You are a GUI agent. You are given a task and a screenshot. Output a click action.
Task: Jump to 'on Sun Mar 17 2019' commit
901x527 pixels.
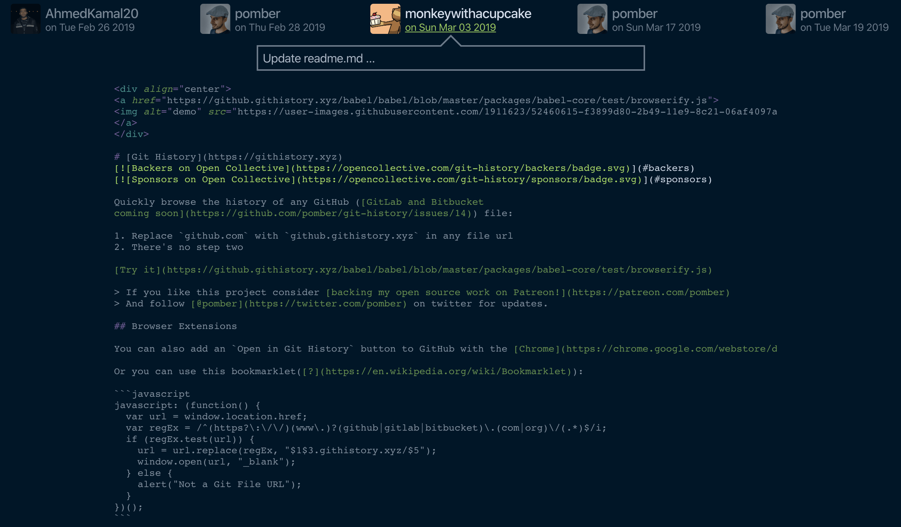656,27
